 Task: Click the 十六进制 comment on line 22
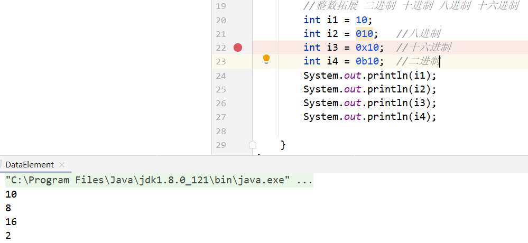click(x=423, y=48)
